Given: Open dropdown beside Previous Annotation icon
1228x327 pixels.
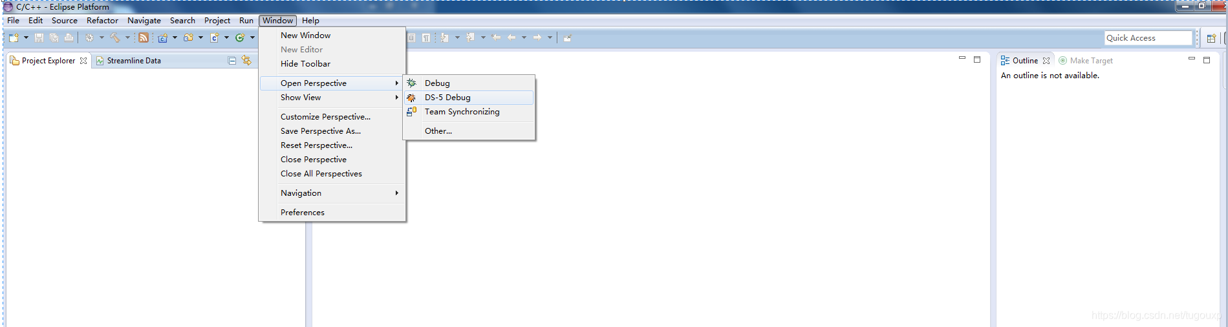Looking at the screenshot, I should [x=483, y=37].
